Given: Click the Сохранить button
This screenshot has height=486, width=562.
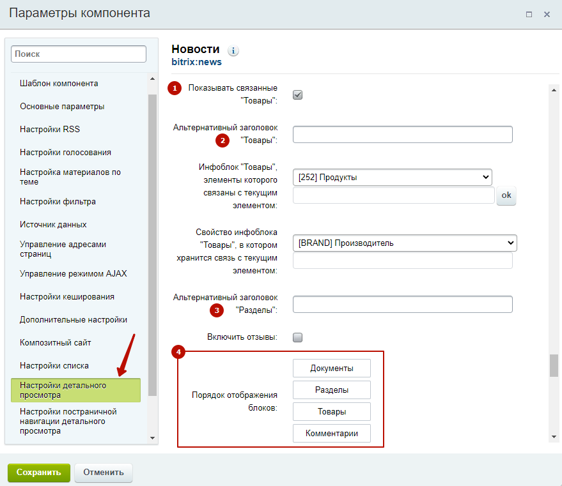Looking at the screenshot, I should (x=39, y=473).
